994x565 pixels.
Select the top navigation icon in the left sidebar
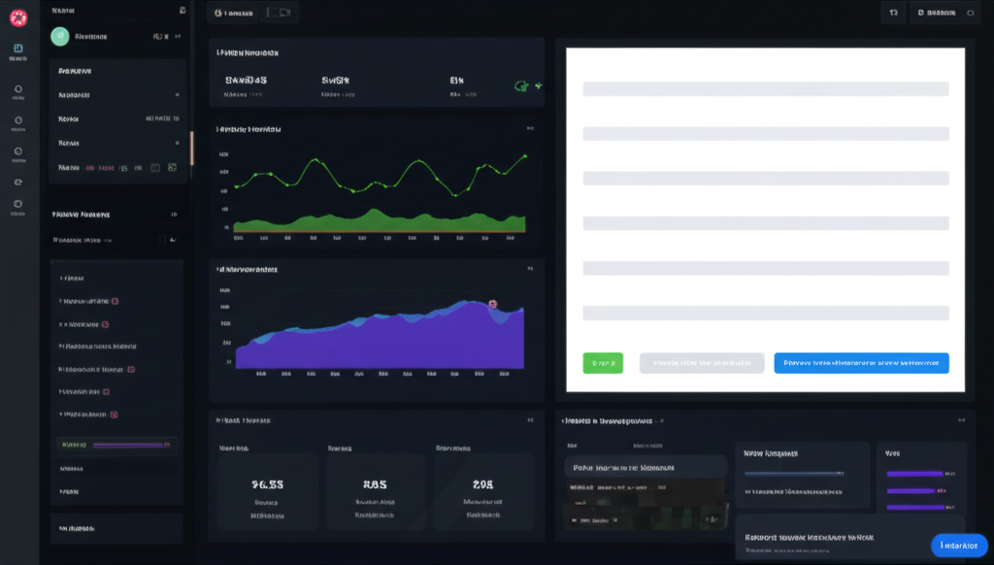coord(17,47)
